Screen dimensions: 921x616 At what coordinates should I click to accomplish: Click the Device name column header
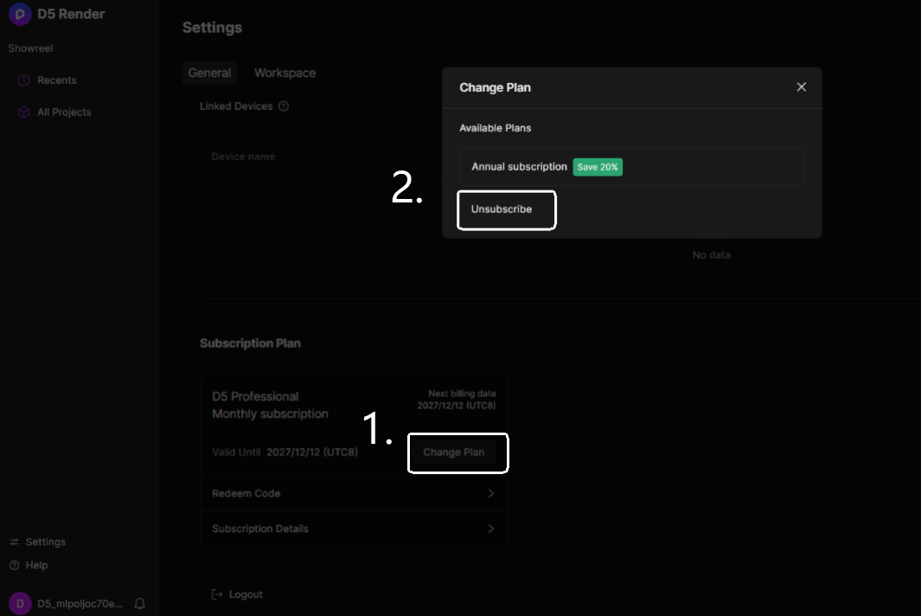pyautogui.click(x=243, y=157)
